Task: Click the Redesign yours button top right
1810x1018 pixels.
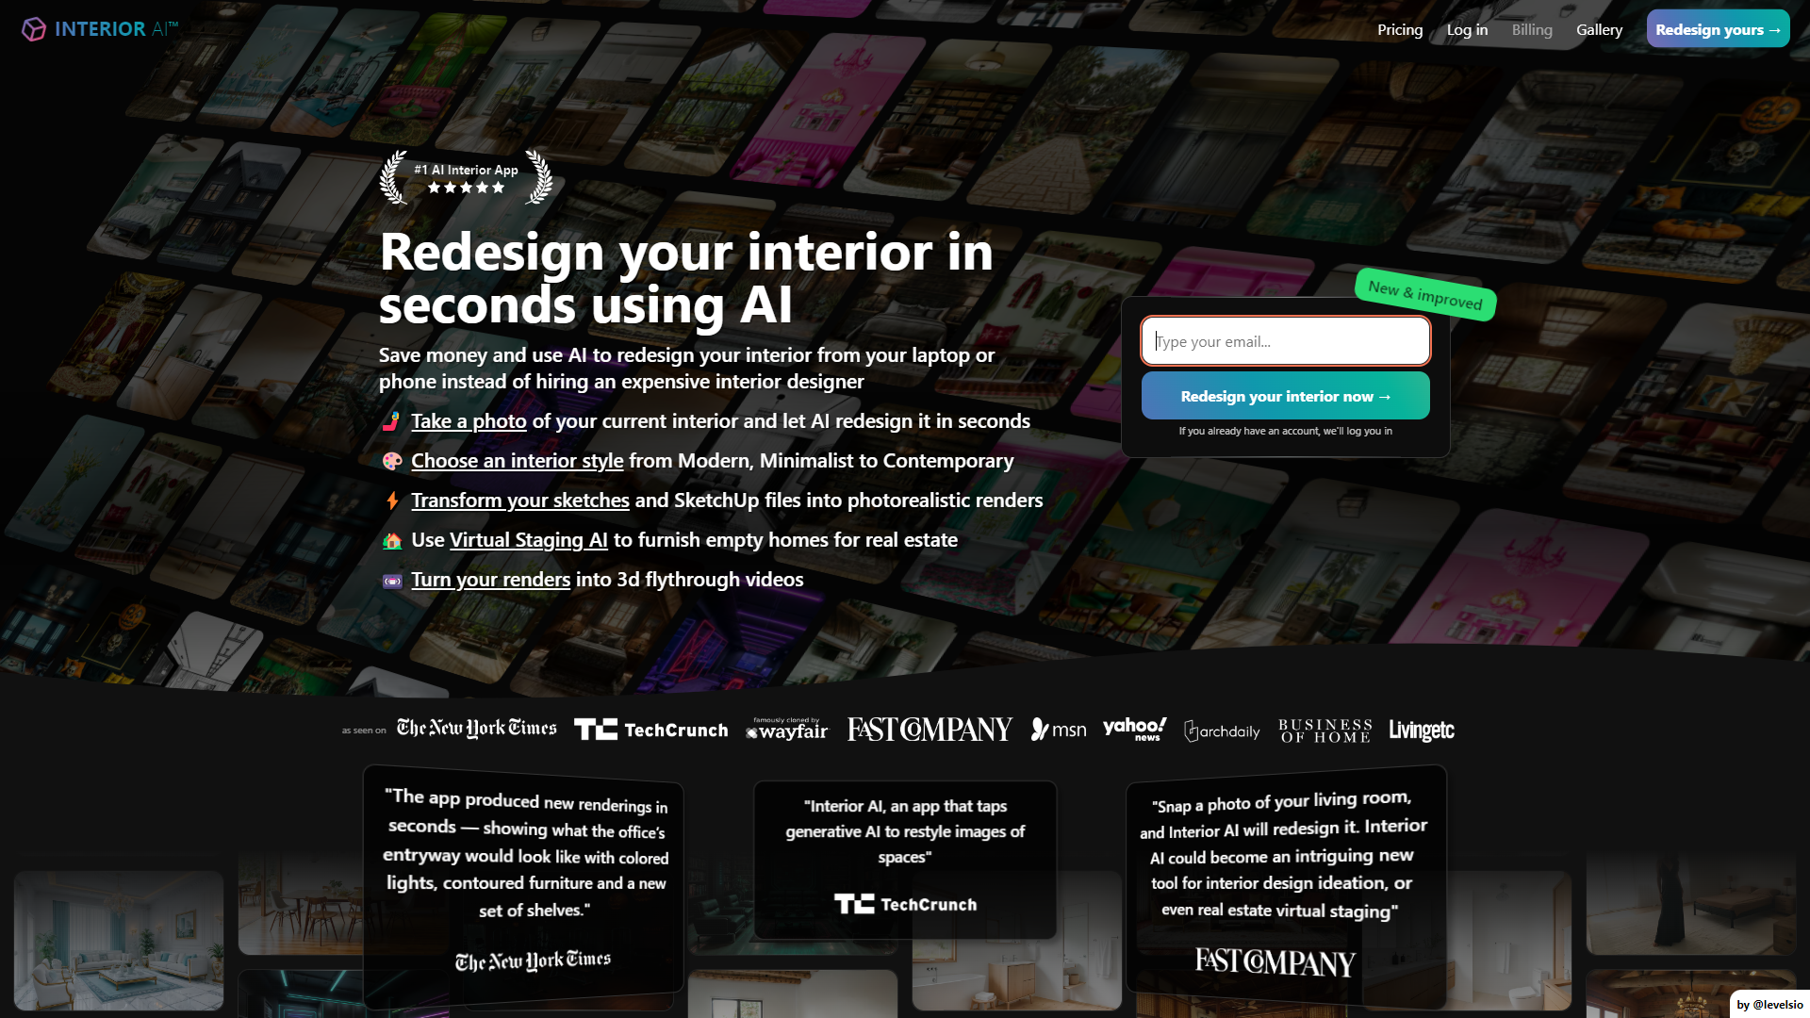Action: pos(1719,30)
